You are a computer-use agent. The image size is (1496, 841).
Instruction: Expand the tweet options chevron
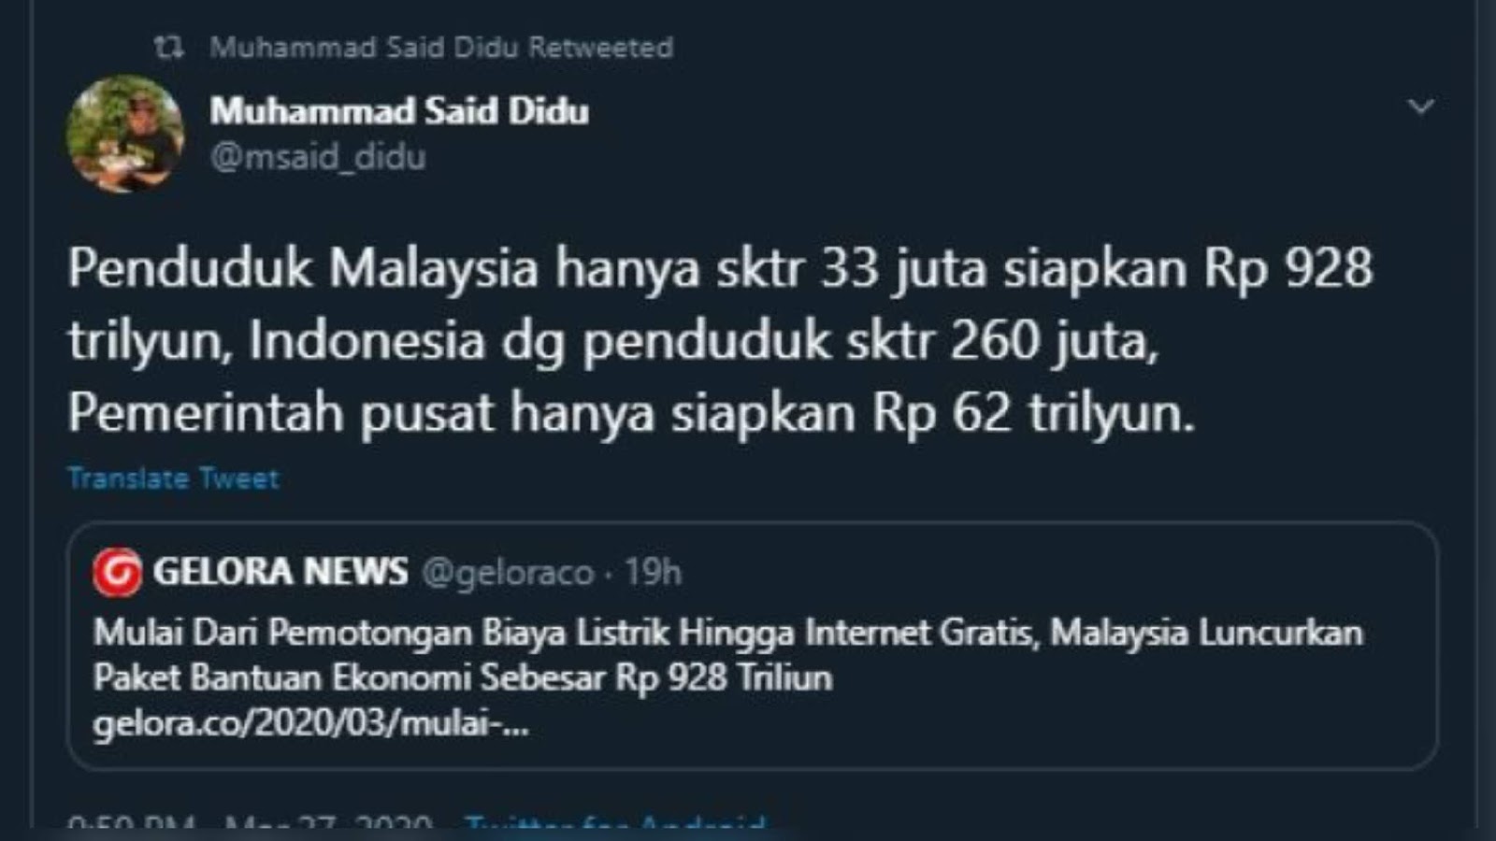1421,107
